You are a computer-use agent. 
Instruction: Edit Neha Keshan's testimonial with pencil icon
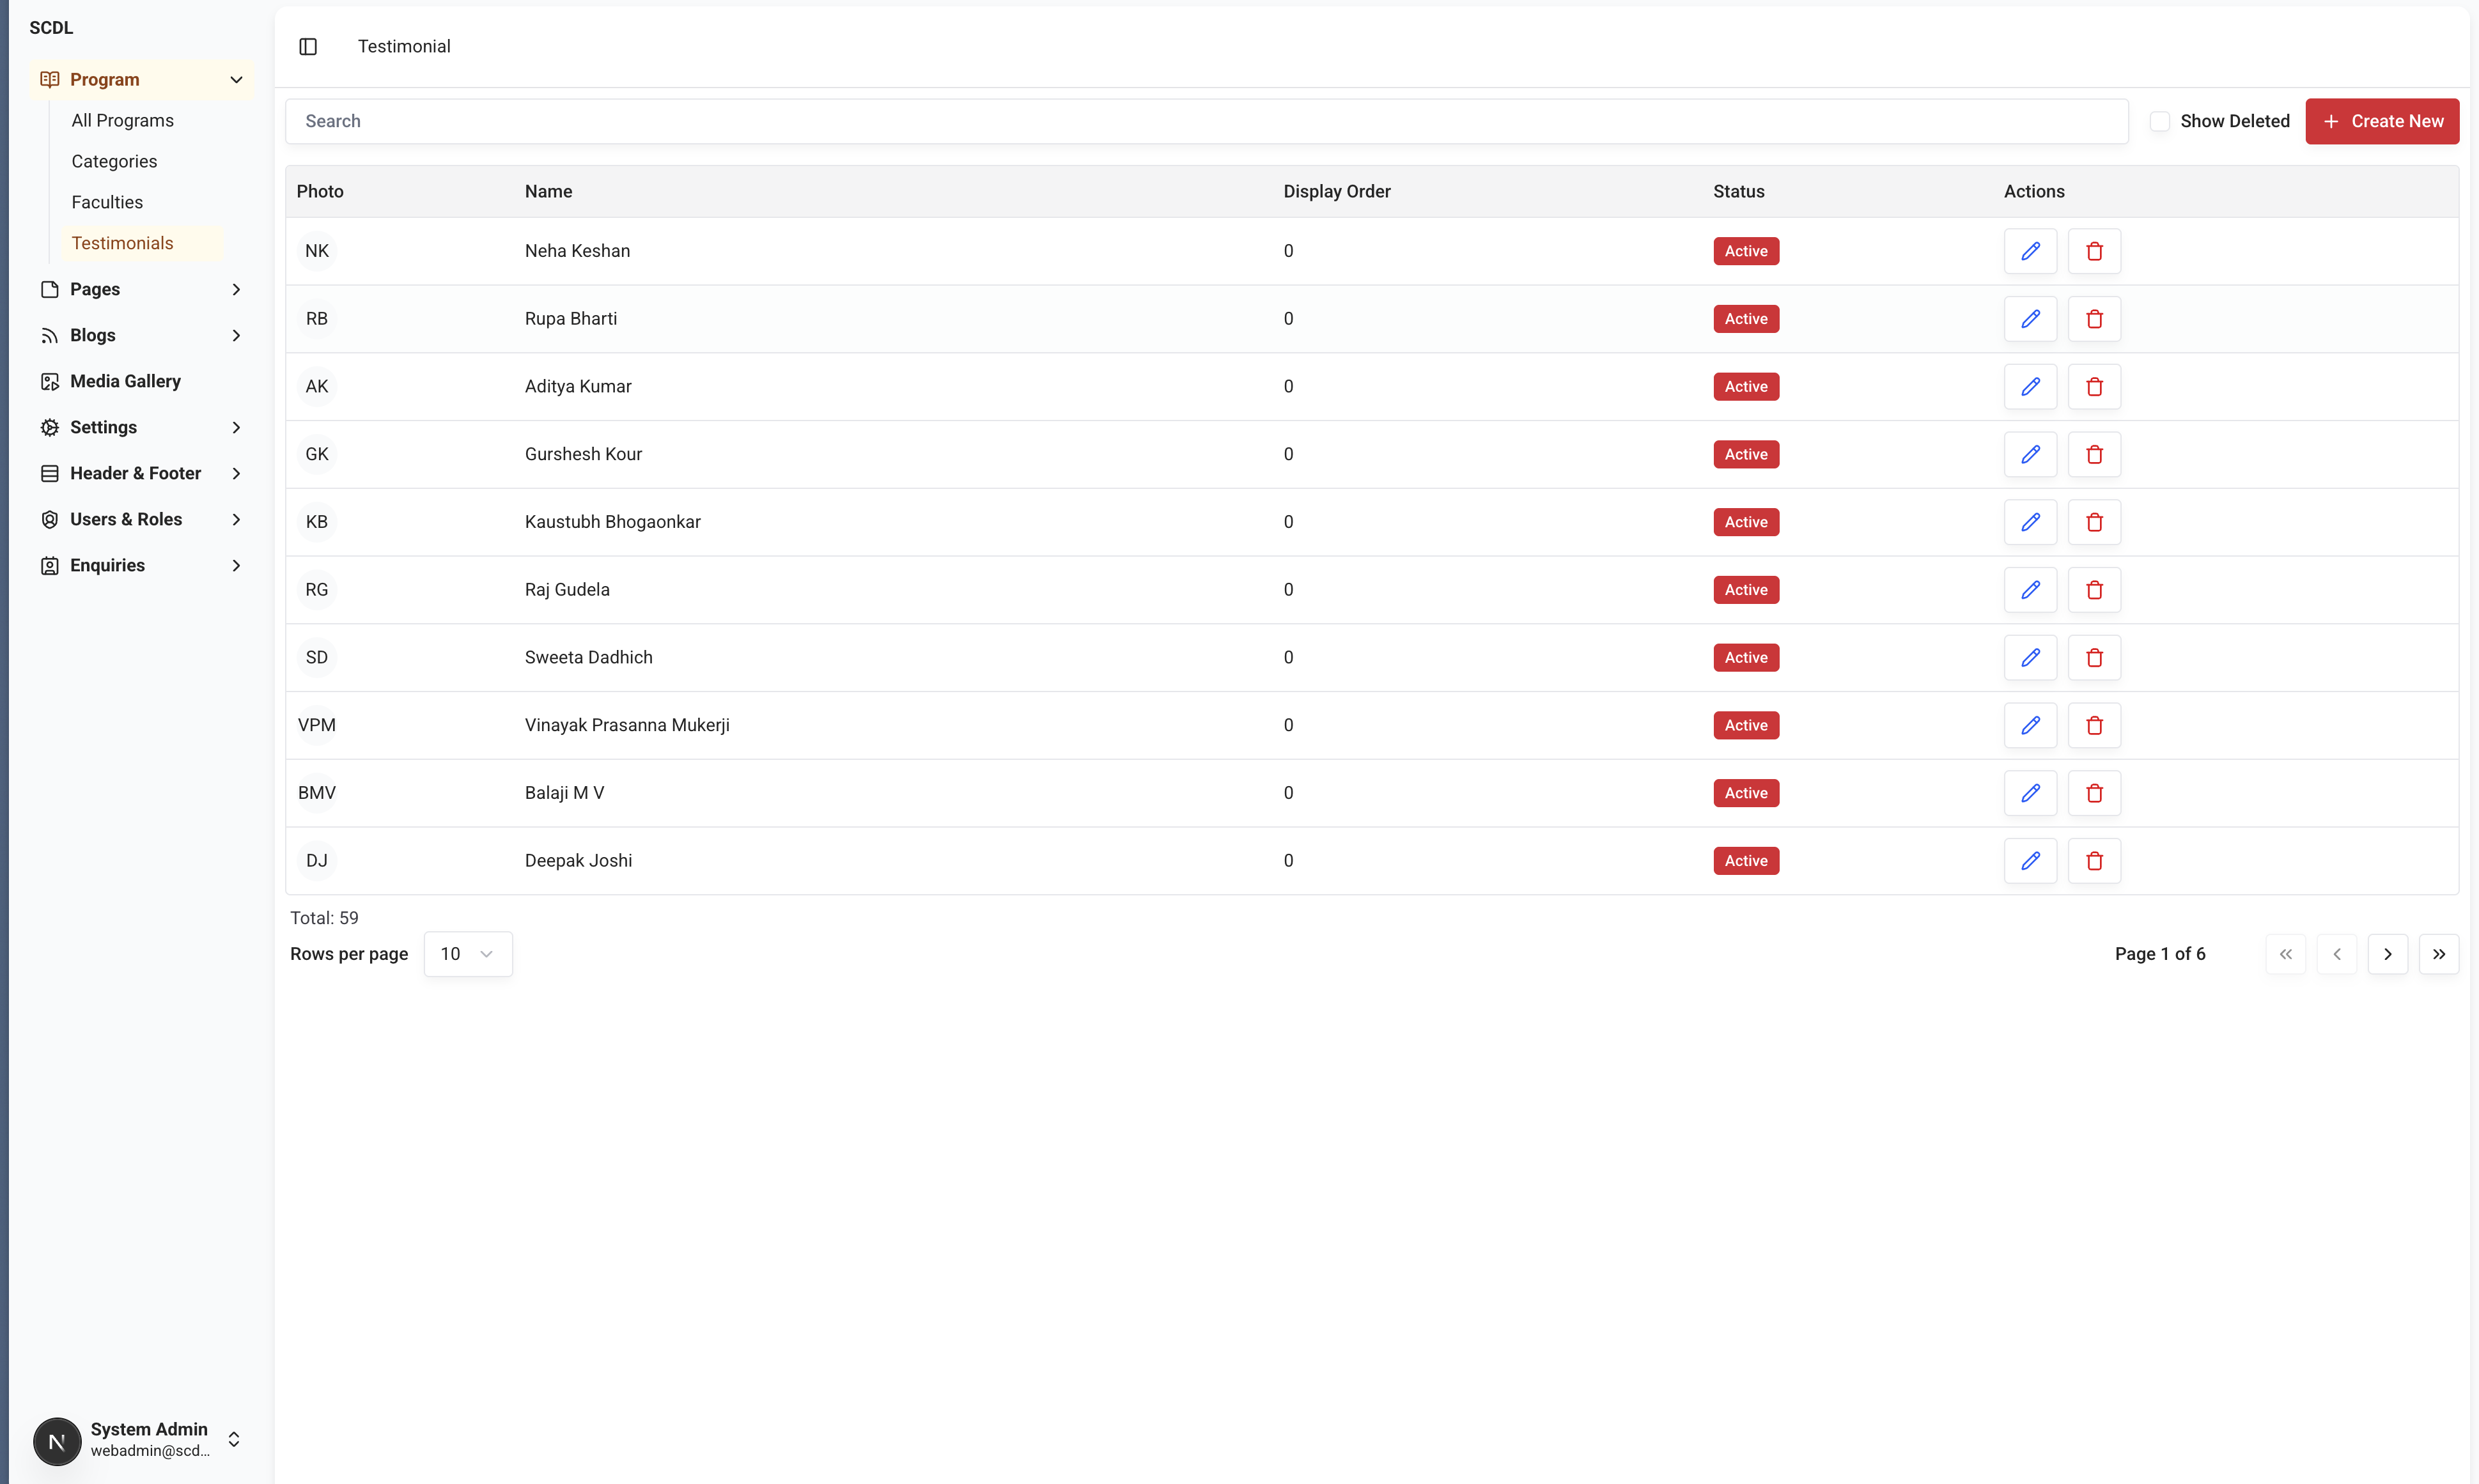pos(2030,251)
